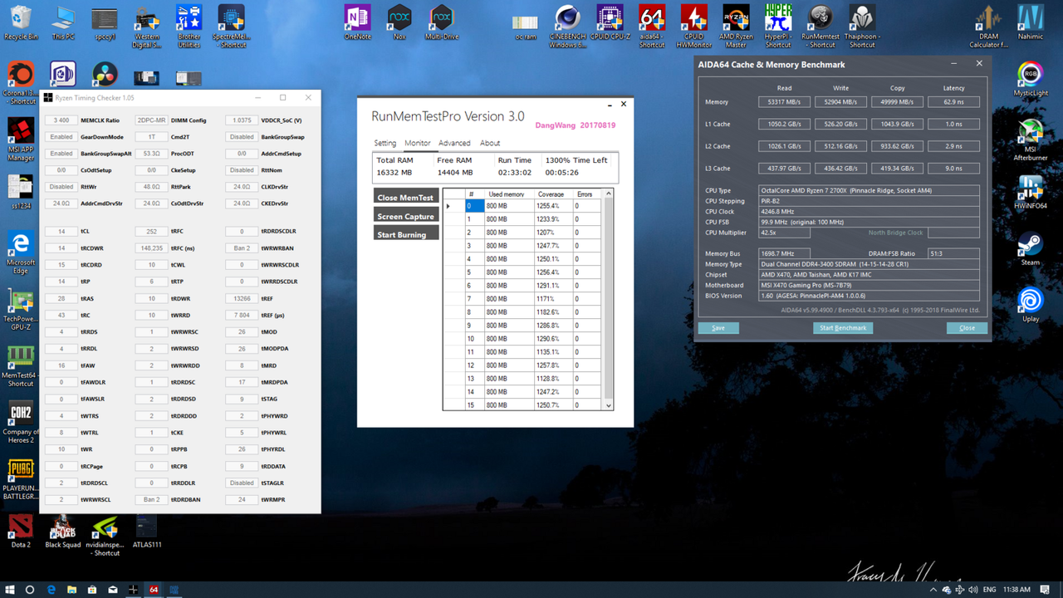Open HWiNFO64 from the desktop
1063x598 pixels.
coord(1030,187)
